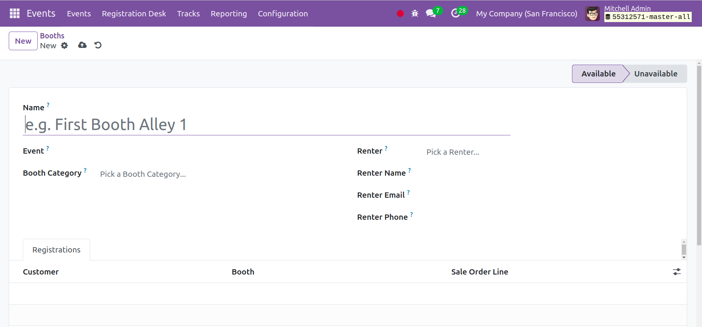
Task: Sort by Booth column header
Action: click(243, 272)
